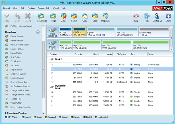Click the Copy toolbar icon

tap(84, 16)
